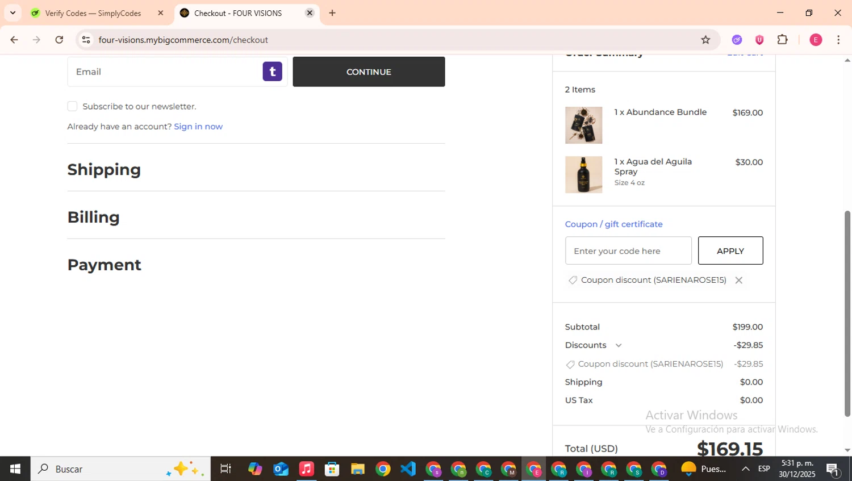This screenshot has height=481, width=852.
Task: Bookmark this page with the star icon
Action: point(705,40)
